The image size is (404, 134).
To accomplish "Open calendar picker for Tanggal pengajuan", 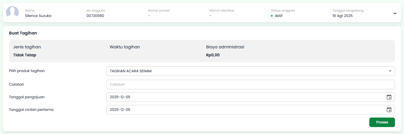I will (389, 97).
